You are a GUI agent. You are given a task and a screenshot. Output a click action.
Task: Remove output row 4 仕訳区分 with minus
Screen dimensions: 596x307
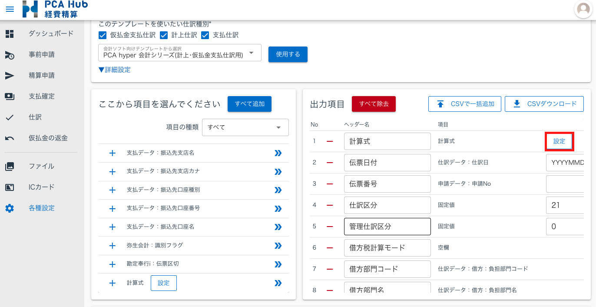point(330,205)
